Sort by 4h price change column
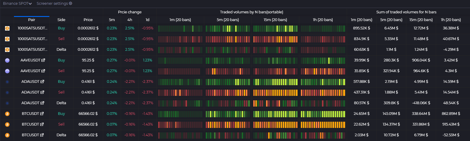 coord(130,20)
